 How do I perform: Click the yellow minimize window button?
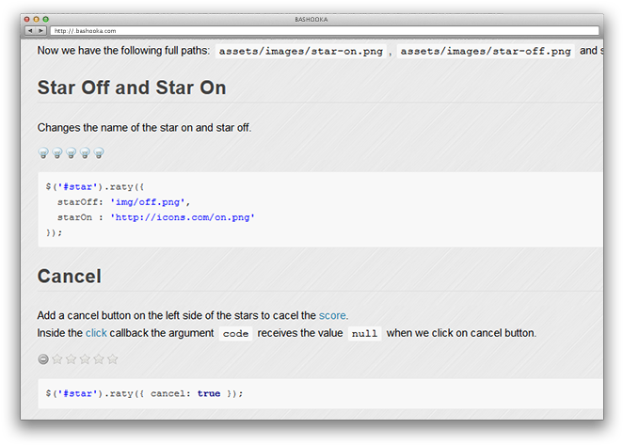pos(36,19)
